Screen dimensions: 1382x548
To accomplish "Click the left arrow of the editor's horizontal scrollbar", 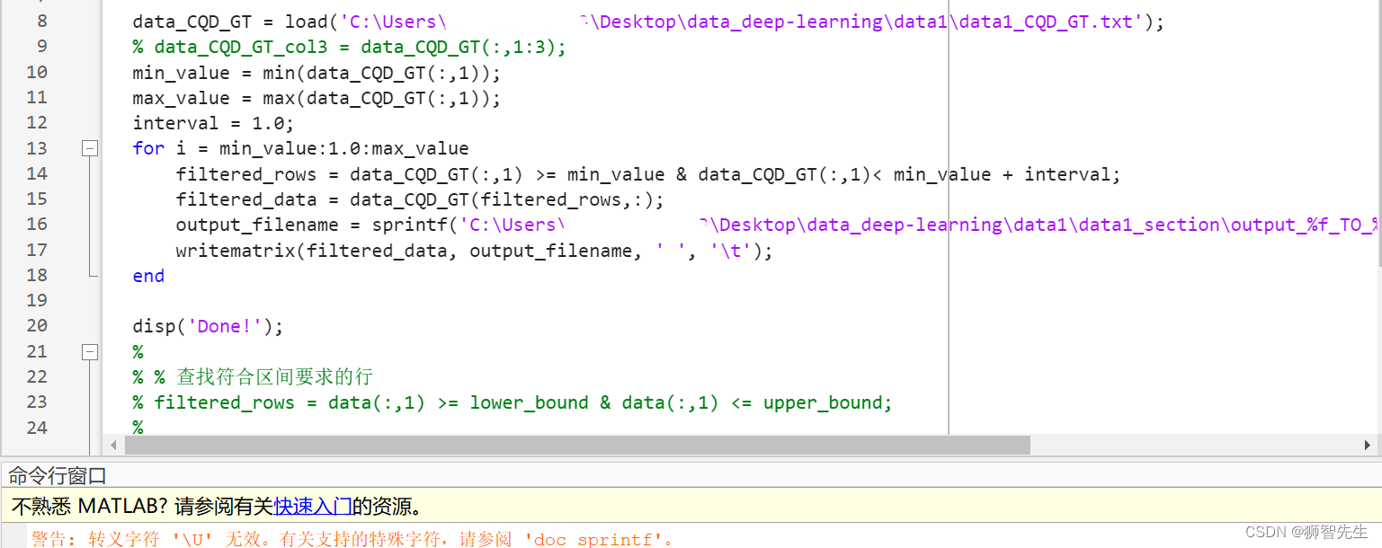I will pyautogui.click(x=114, y=445).
